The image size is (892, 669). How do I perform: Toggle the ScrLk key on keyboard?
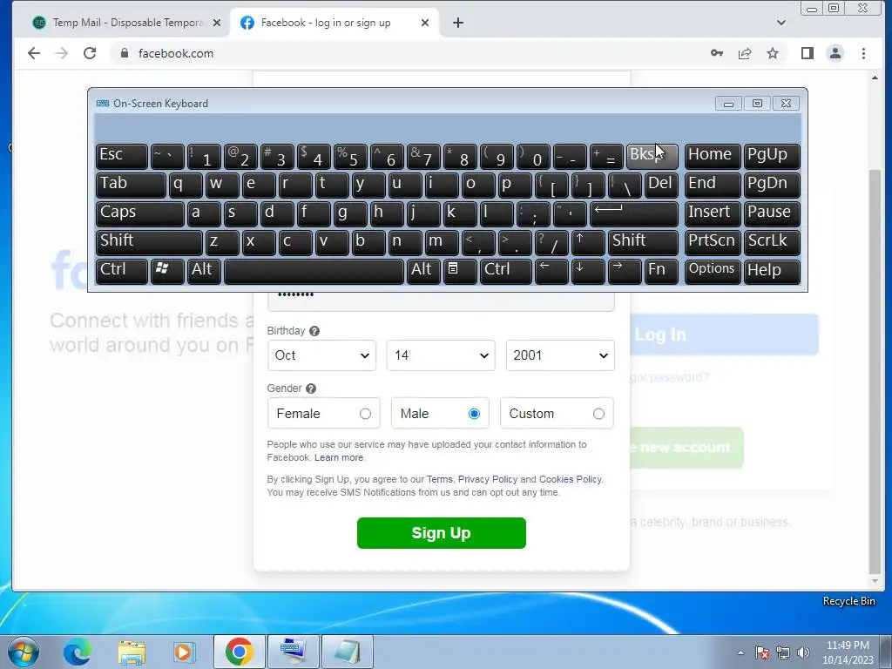pyautogui.click(x=772, y=242)
